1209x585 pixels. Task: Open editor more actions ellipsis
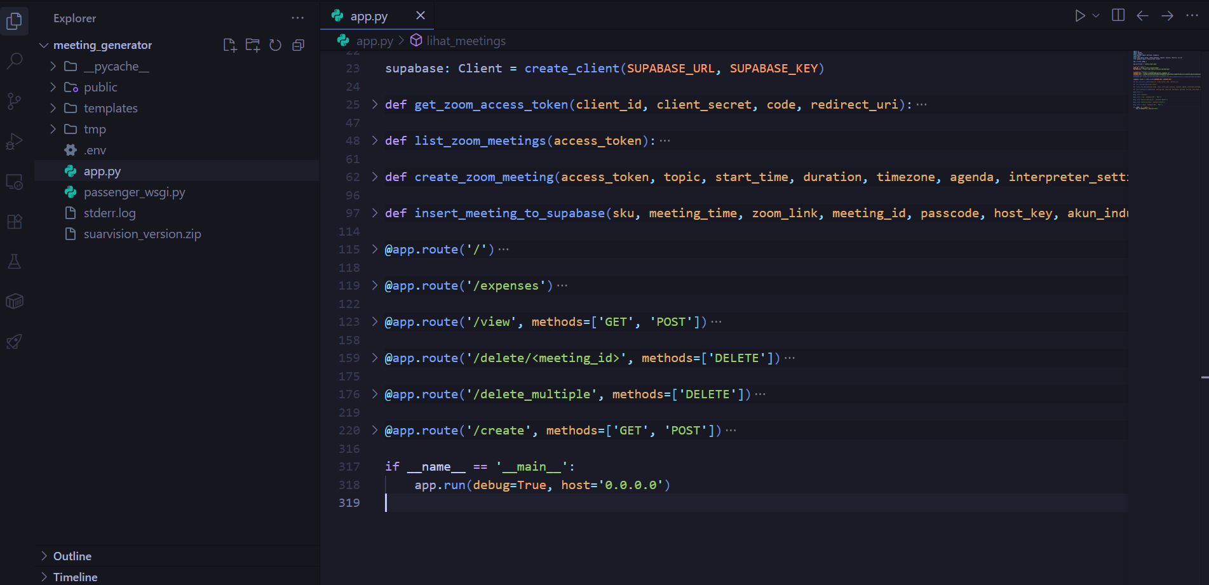1192,15
